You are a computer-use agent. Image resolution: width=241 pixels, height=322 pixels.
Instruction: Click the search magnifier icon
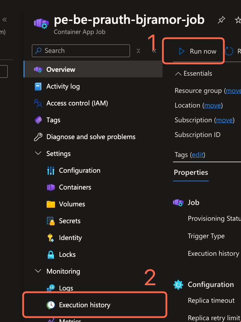[38, 51]
